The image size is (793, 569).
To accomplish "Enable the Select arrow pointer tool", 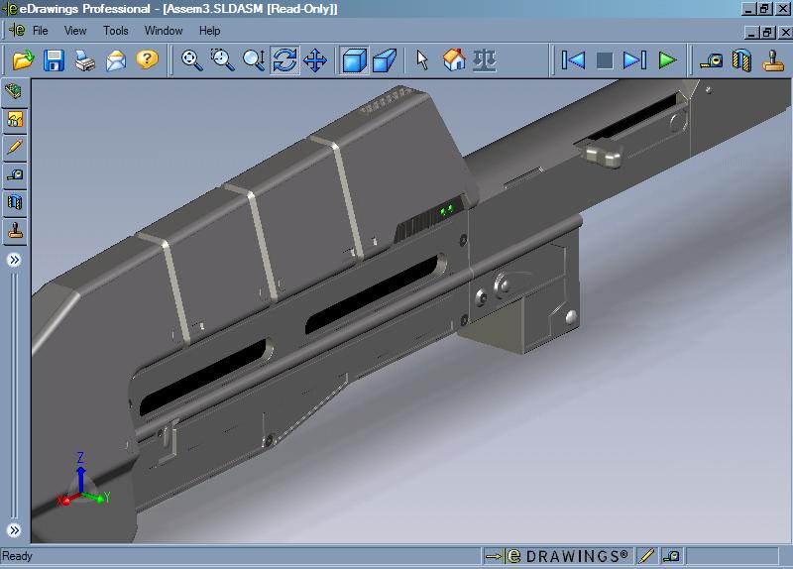I will click(x=422, y=60).
